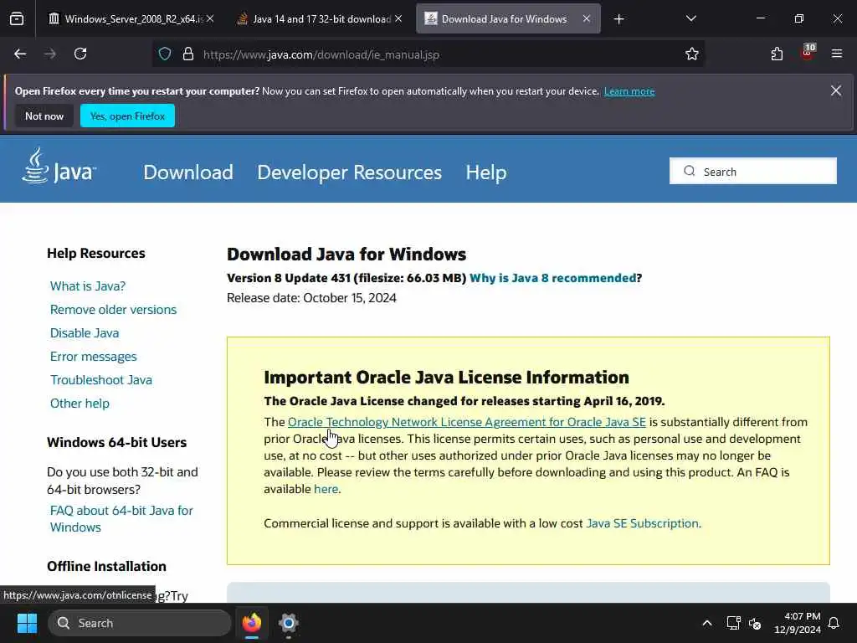Open the taskbar clock showing 4:07 PM
The height and width of the screenshot is (643, 857).
pos(798,623)
